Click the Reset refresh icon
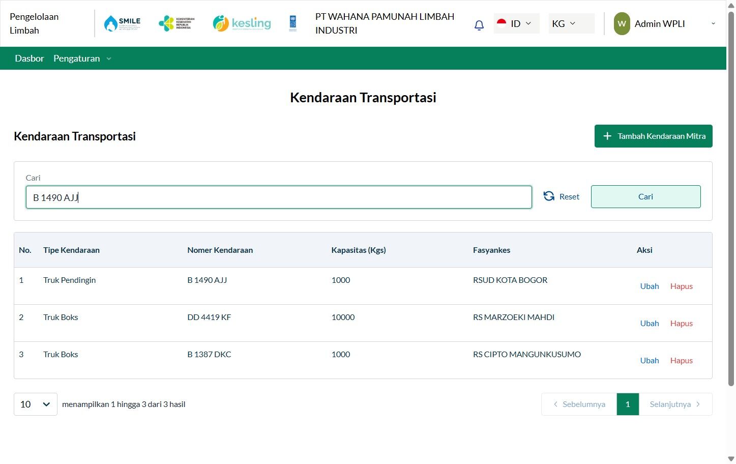This screenshot has height=464, width=736. point(549,196)
